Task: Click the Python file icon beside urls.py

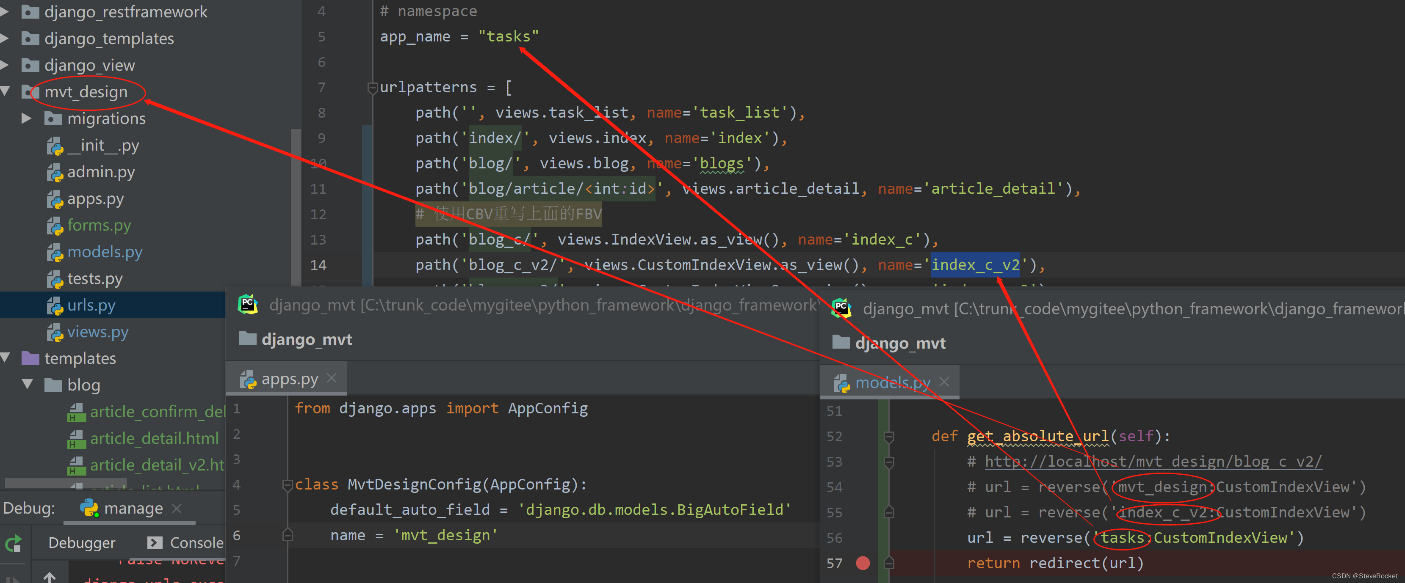Action: (x=55, y=305)
